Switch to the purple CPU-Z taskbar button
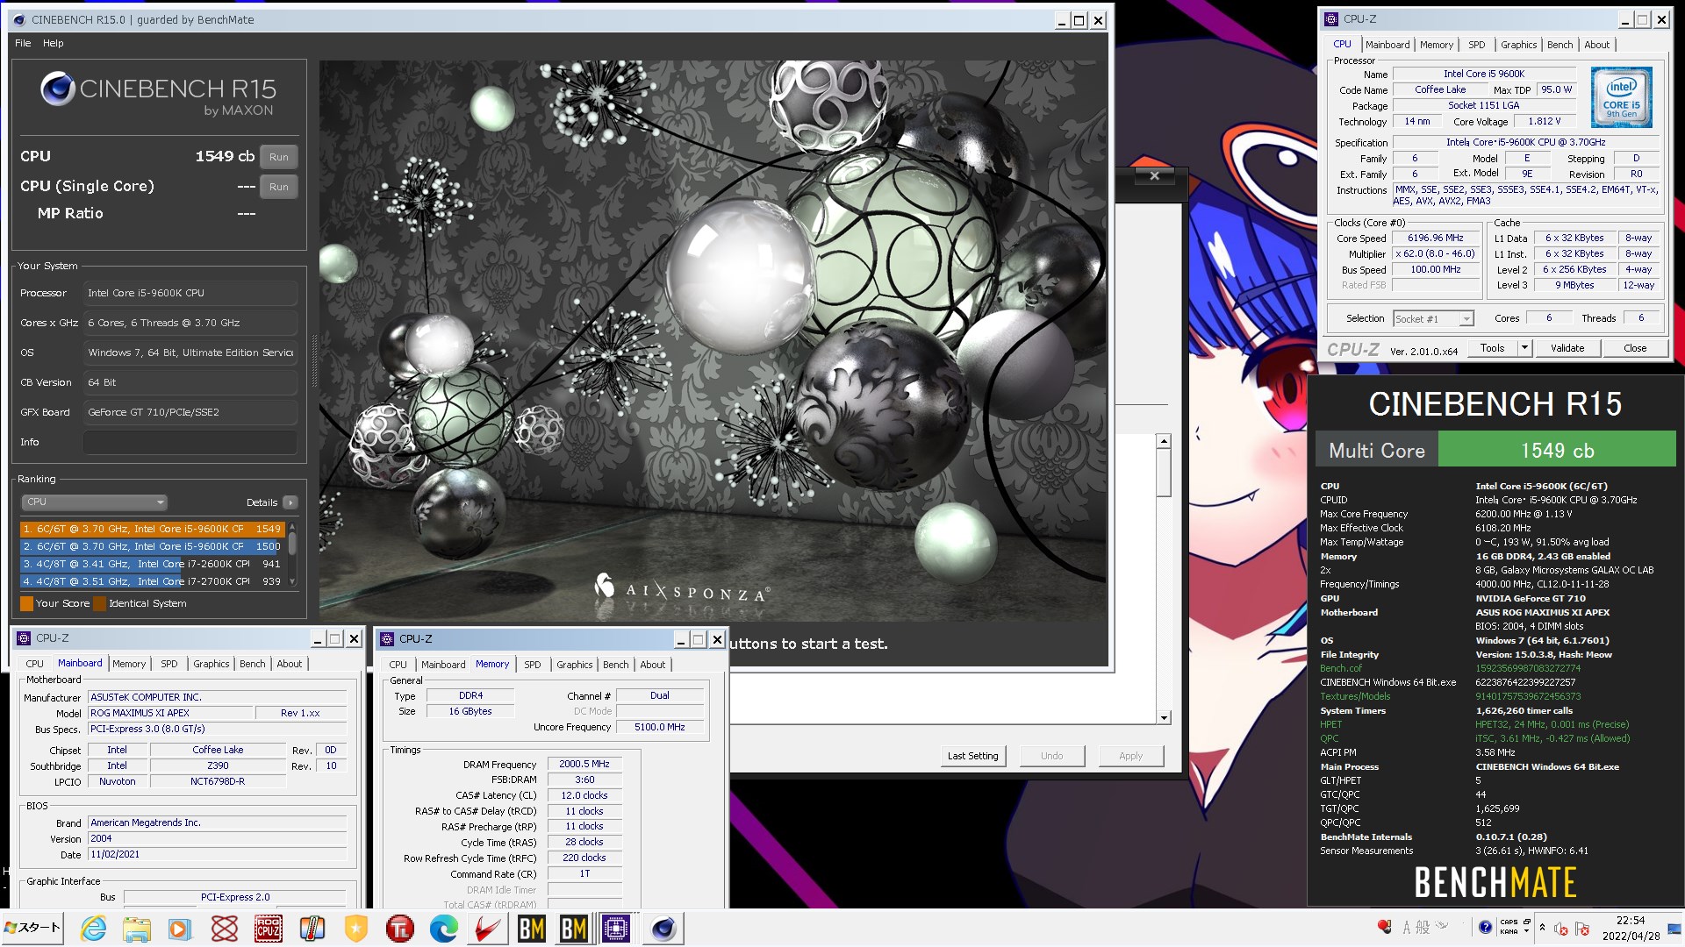The width and height of the screenshot is (1685, 947). 617,929
